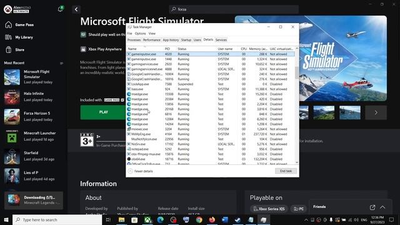Open Game Pass in Xbox sidebar
This screenshot has height=225, width=400.
pos(19,25)
